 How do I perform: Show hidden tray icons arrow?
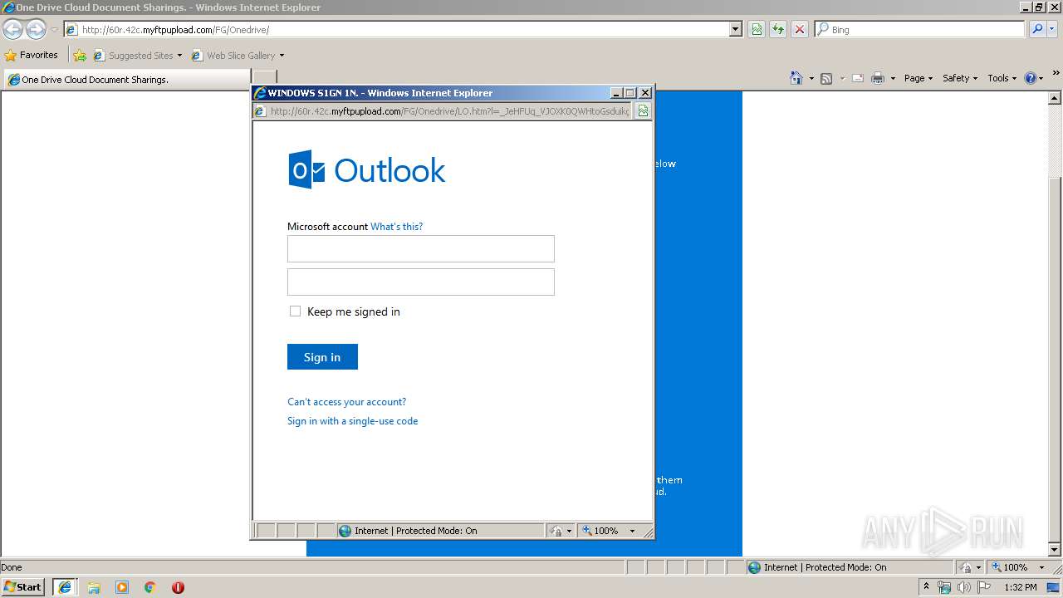click(927, 587)
